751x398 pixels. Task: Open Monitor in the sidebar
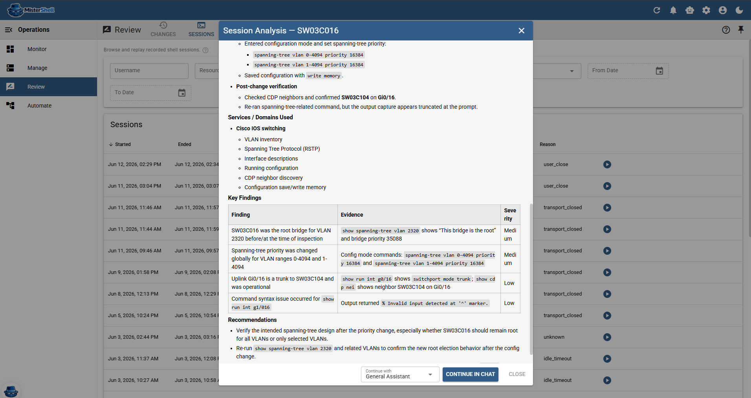[48, 49]
